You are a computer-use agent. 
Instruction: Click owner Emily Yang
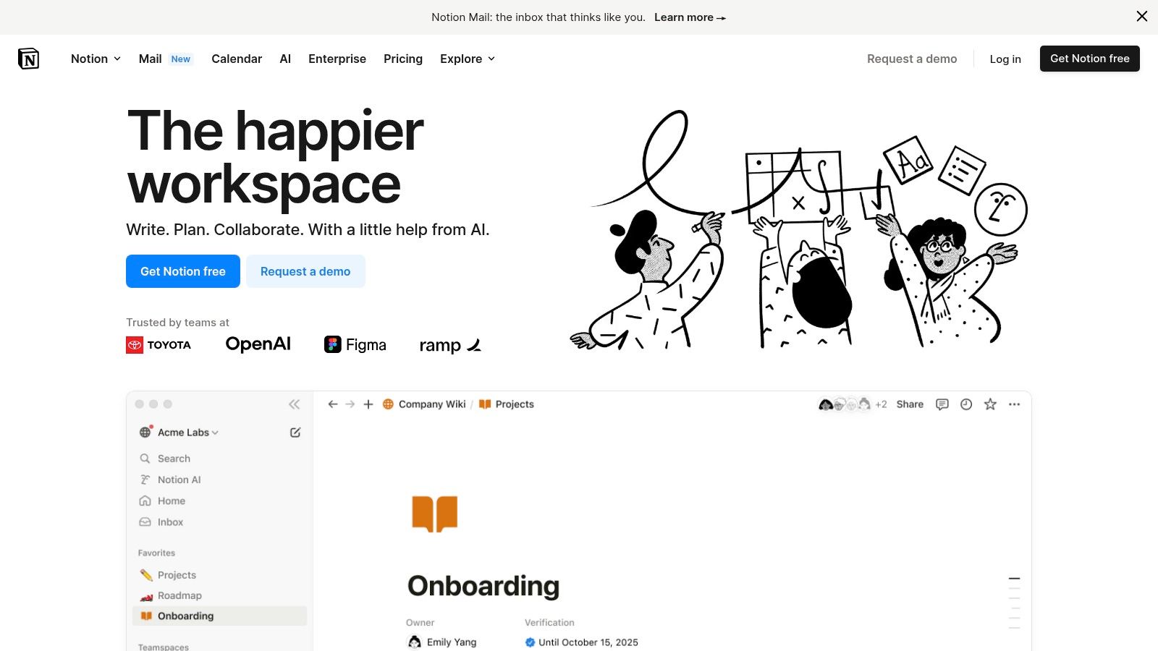pyautogui.click(x=442, y=642)
